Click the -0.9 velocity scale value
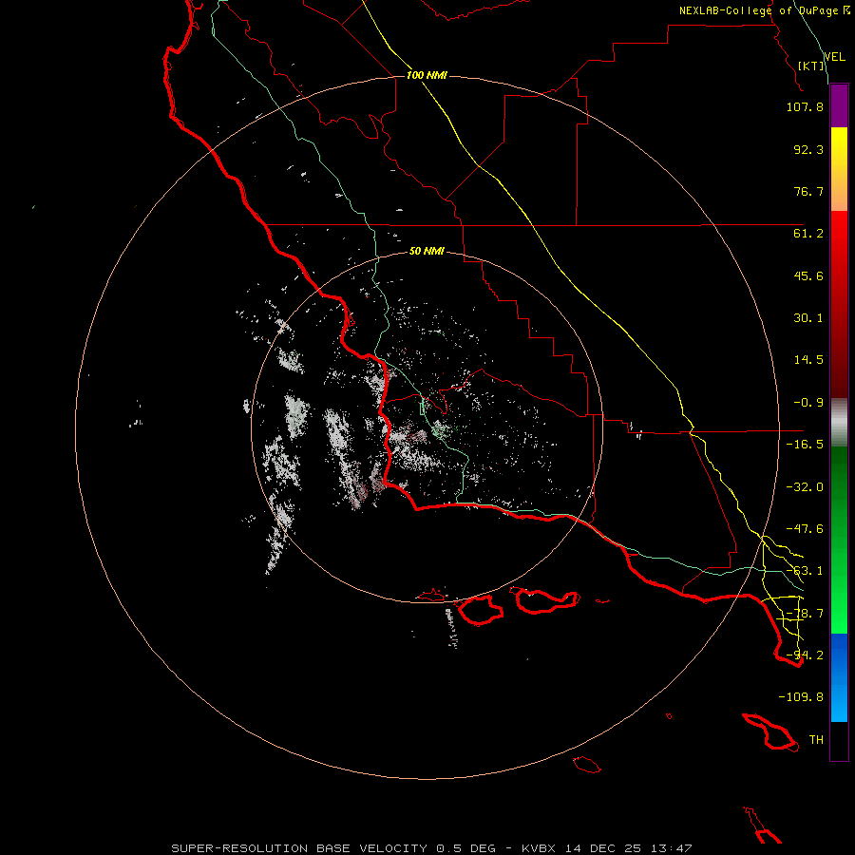The width and height of the screenshot is (855, 855). (x=808, y=403)
